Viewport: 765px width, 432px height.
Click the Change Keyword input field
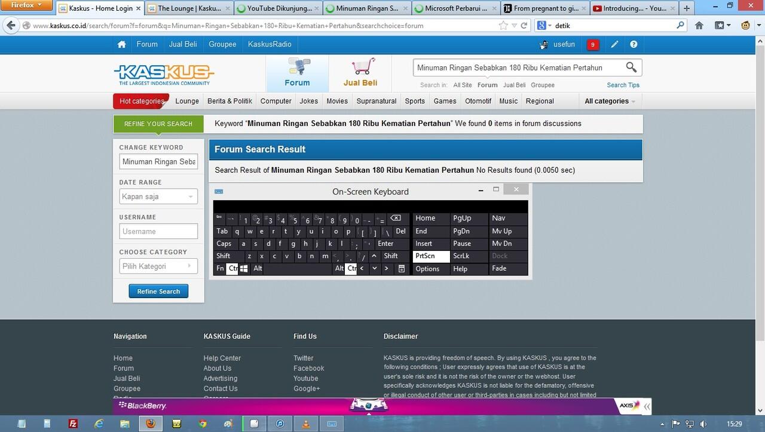tap(158, 161)
